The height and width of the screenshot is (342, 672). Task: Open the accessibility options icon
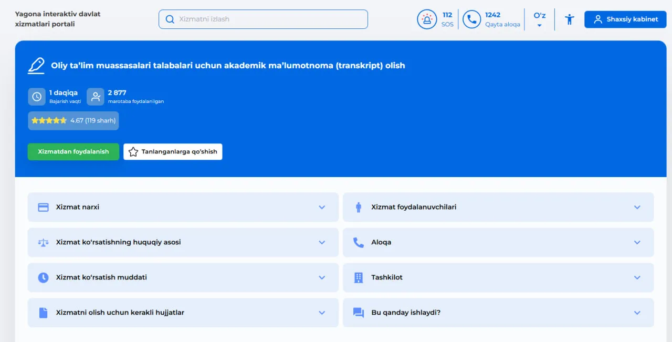click(x=570, y=19)
